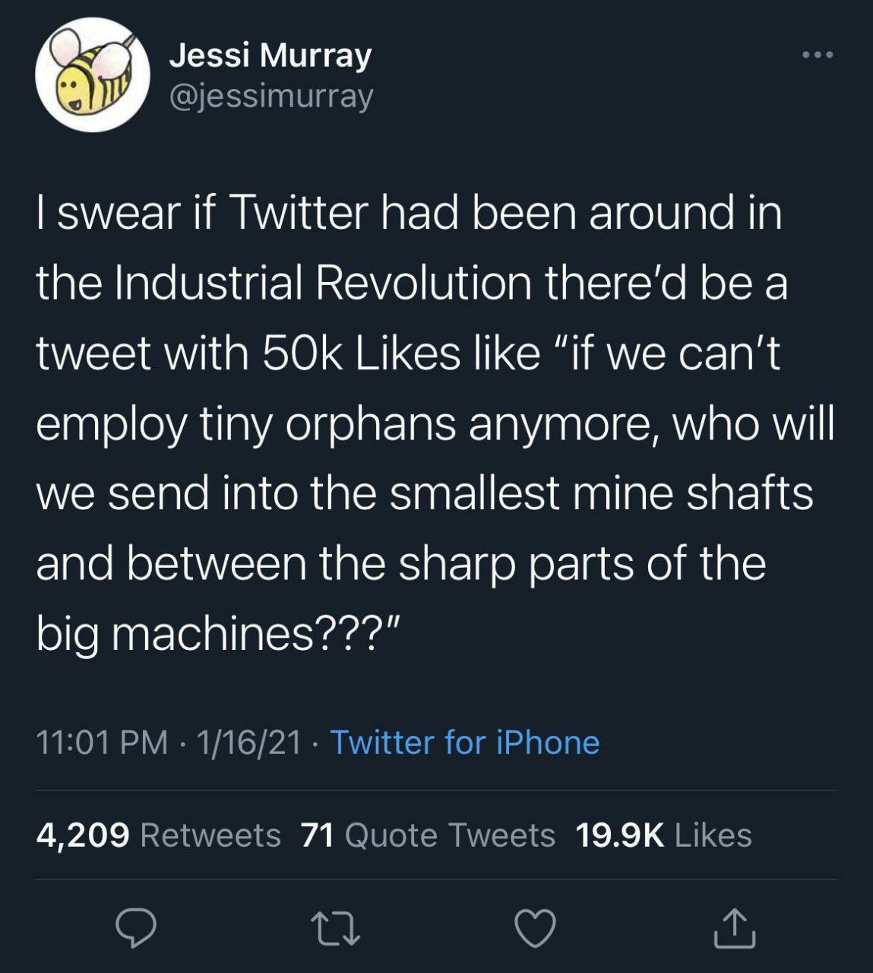Open the @jessimurray handle profile

(x=272, y=96)
